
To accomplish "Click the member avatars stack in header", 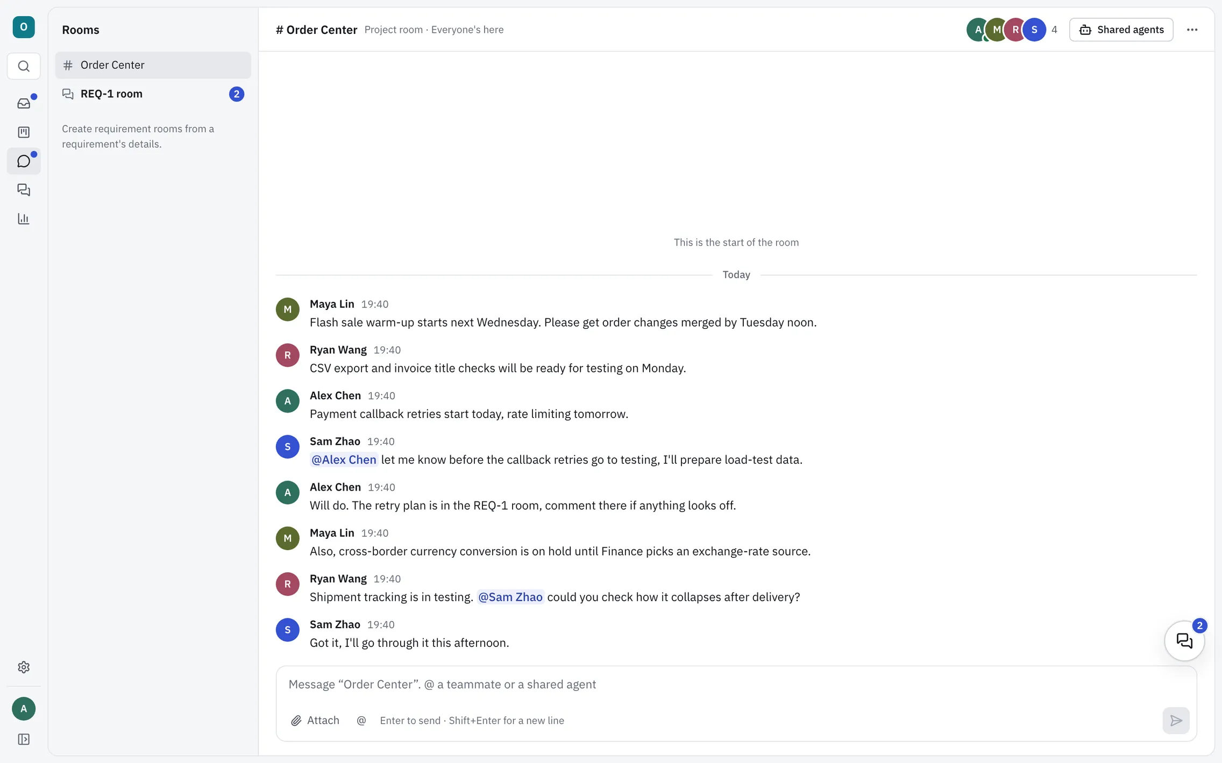I will point(1006,30).
